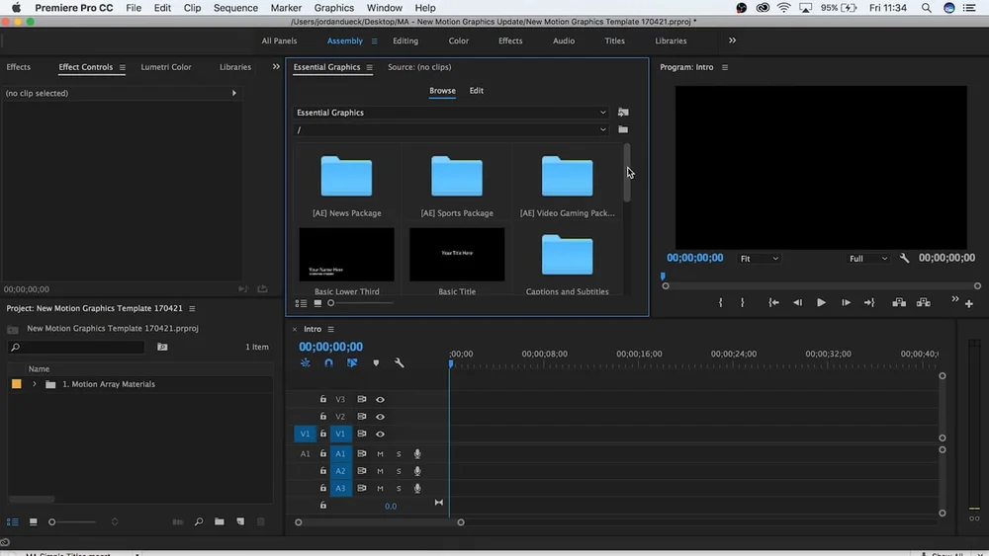This screenshot has height=556, width=989.
Task: Click Go to Out point button
Action: [x=869, y=303]
